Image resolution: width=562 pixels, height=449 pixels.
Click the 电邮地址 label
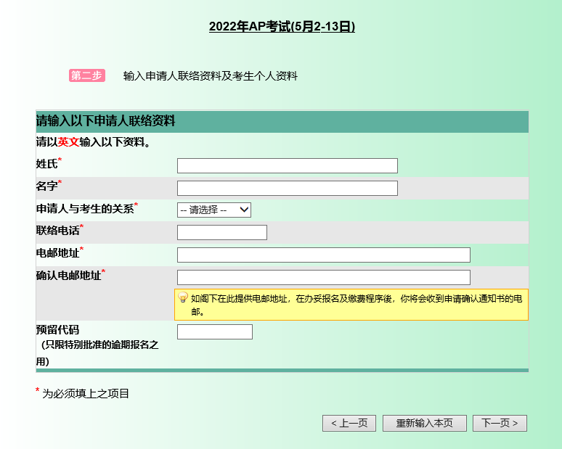(57, 253)
